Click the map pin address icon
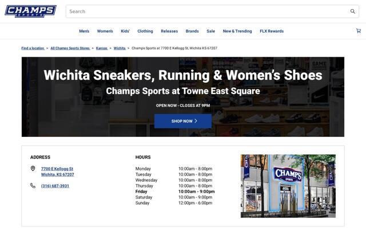The image size is (366, 228). point(33,169)
